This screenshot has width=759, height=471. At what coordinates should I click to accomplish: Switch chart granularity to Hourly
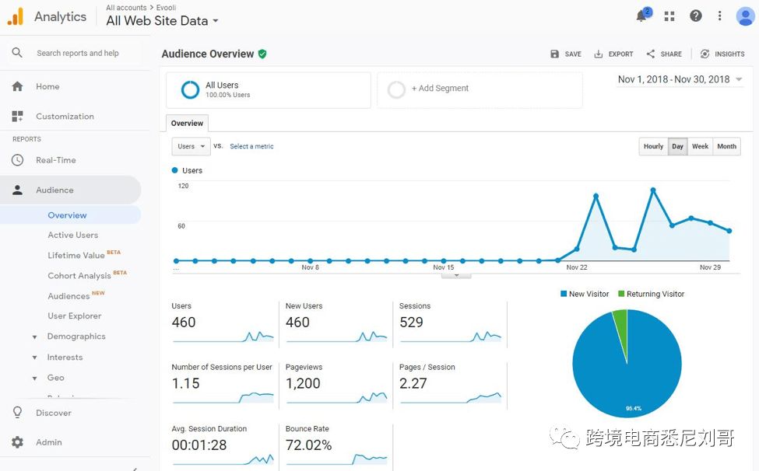tap(653, 146)
